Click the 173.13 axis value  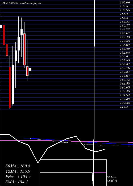pyautogui.click(x=125, y=37)
